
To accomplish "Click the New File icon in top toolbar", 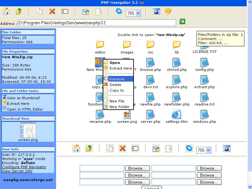I will tap(99, 12).
